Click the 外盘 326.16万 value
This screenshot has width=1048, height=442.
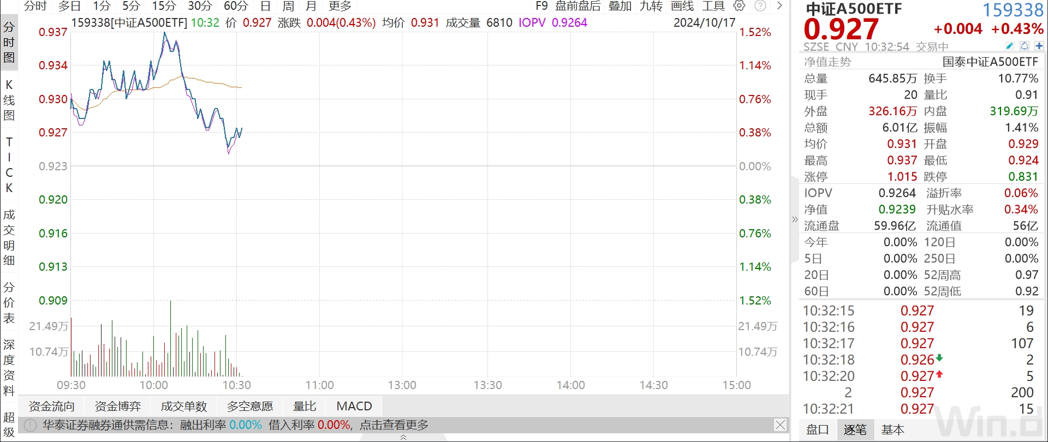click(892, 111)
